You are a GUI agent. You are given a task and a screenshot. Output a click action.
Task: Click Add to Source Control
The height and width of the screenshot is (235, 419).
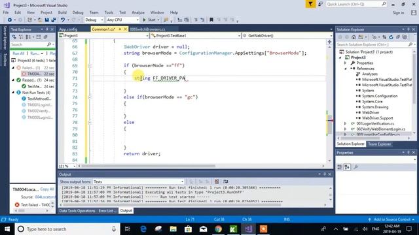click(x=392, y=219)
